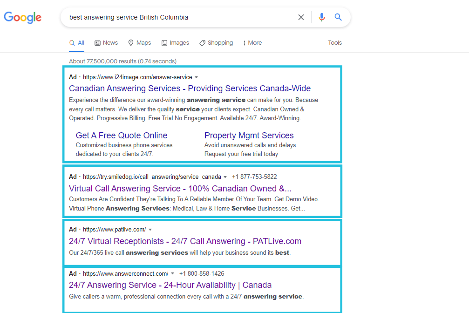This screenshot has width=469, height=313.
Task: Open the search Tools button
Action: point(335,43)
